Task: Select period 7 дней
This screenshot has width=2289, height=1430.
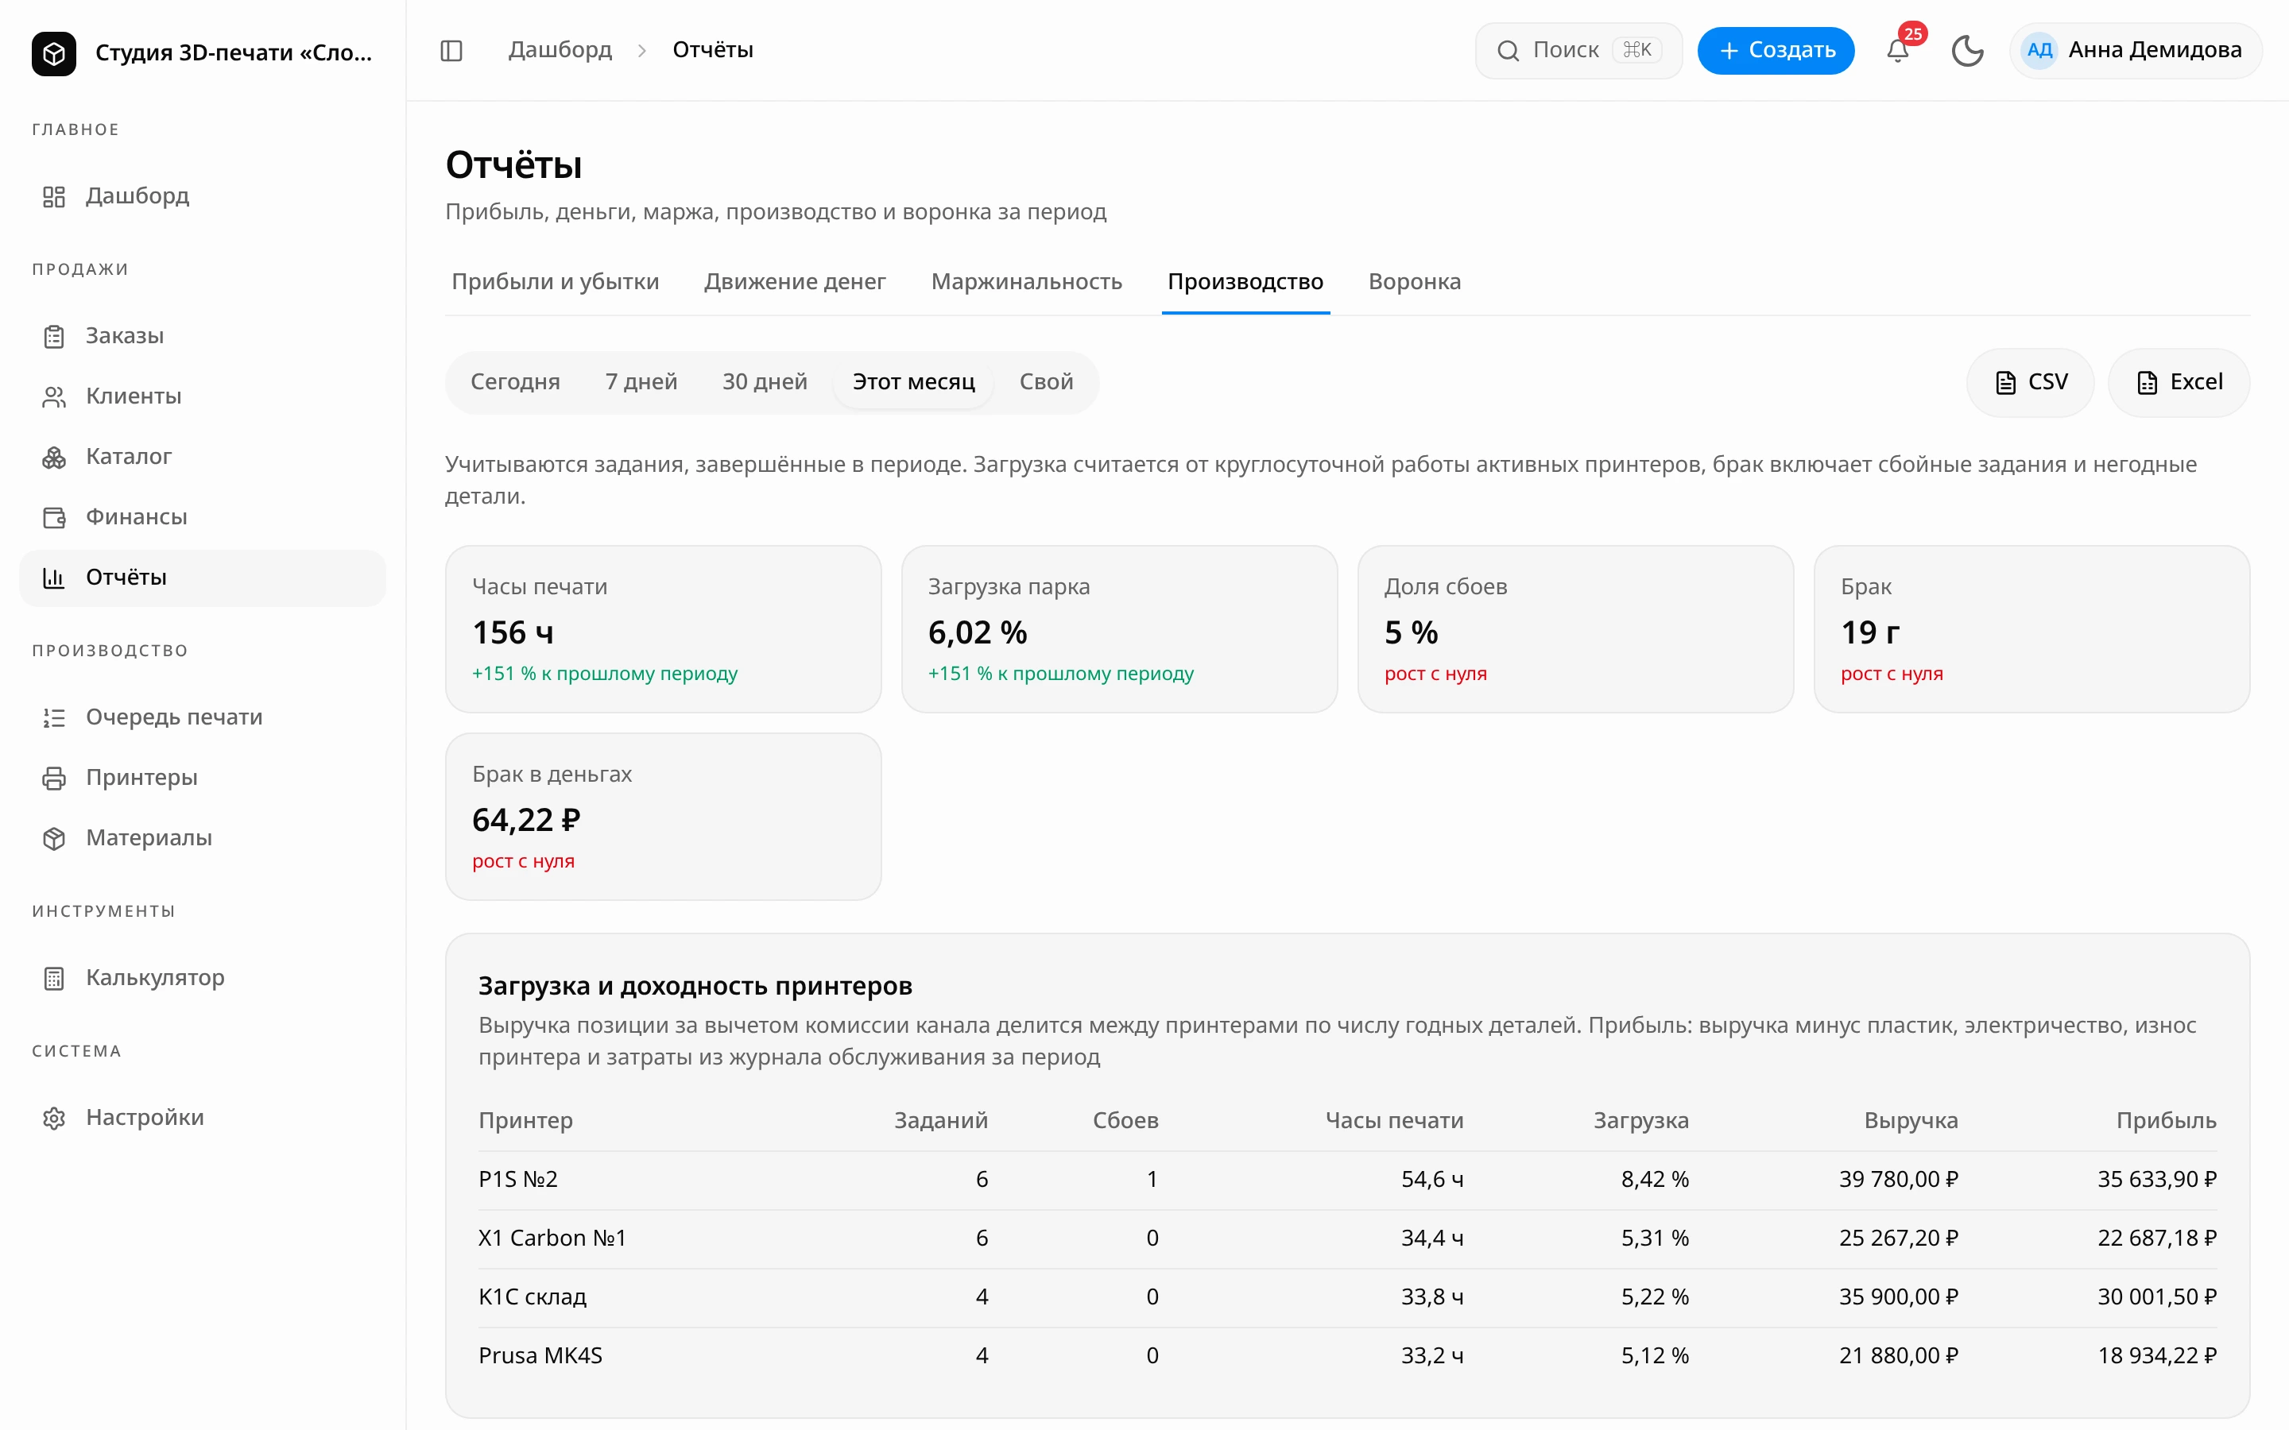Action: point(641,382)
